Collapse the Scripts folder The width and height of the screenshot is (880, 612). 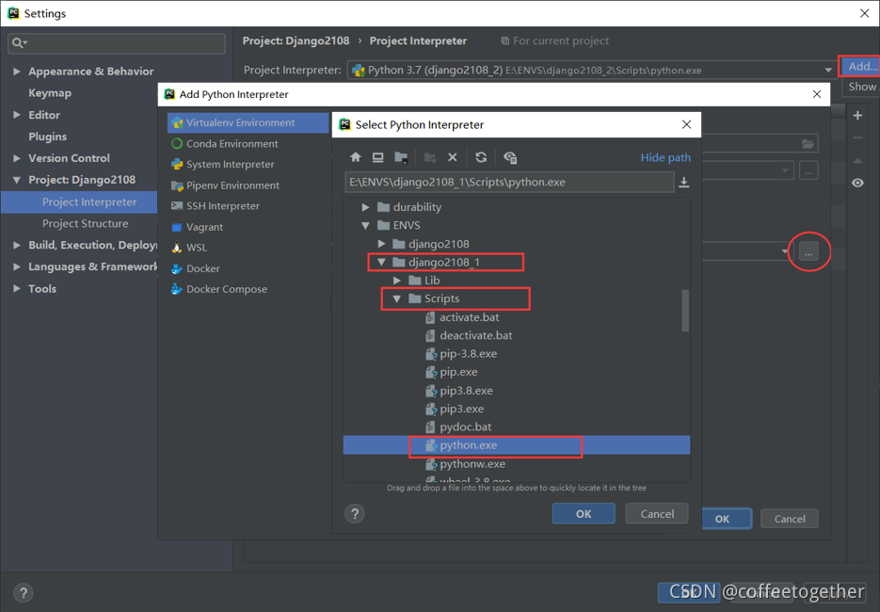pos(397,298)
